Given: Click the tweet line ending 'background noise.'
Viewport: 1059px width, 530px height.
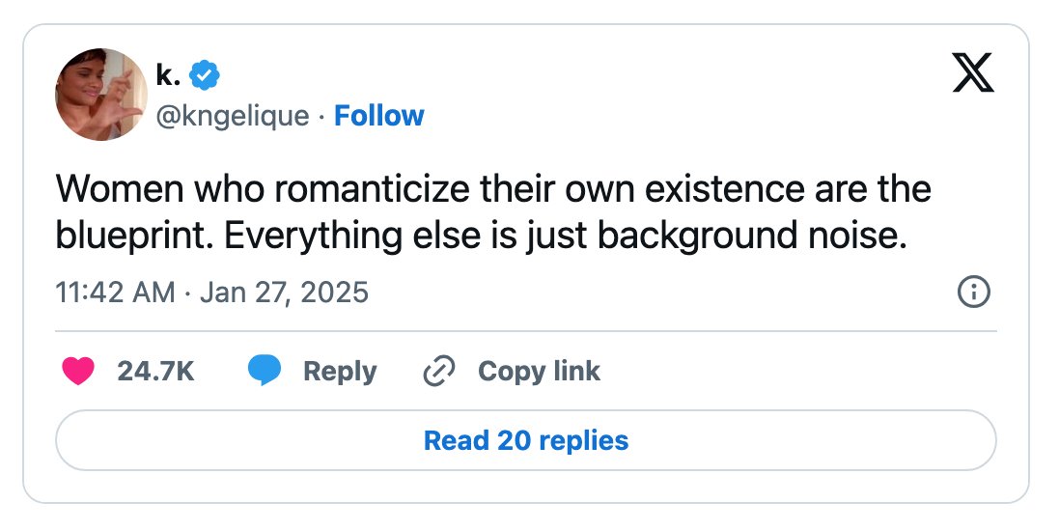Looking at the screenshot, I should pyautogui.click(x=481, y=236).
